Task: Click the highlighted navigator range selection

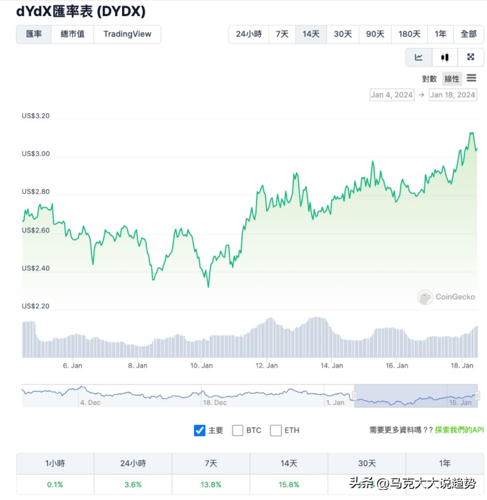Action: point(416,395)
